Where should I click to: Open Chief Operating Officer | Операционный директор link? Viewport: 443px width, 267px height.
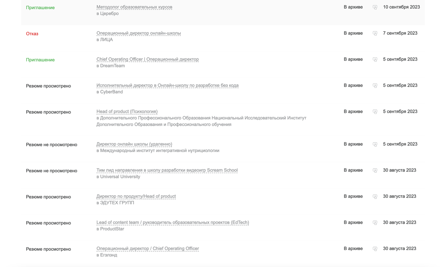148,59
